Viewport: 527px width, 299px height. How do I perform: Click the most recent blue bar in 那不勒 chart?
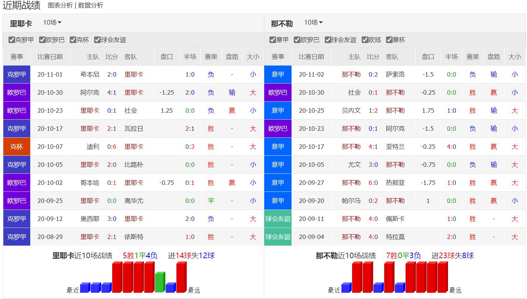point(346,288)
